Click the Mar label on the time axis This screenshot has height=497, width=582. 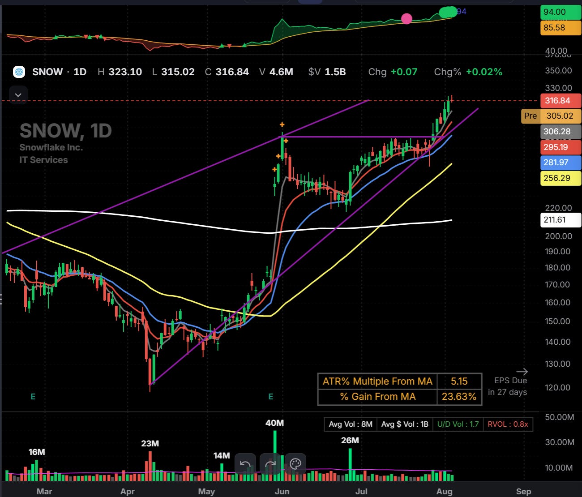pyautogui.click(x=44, y=492)
